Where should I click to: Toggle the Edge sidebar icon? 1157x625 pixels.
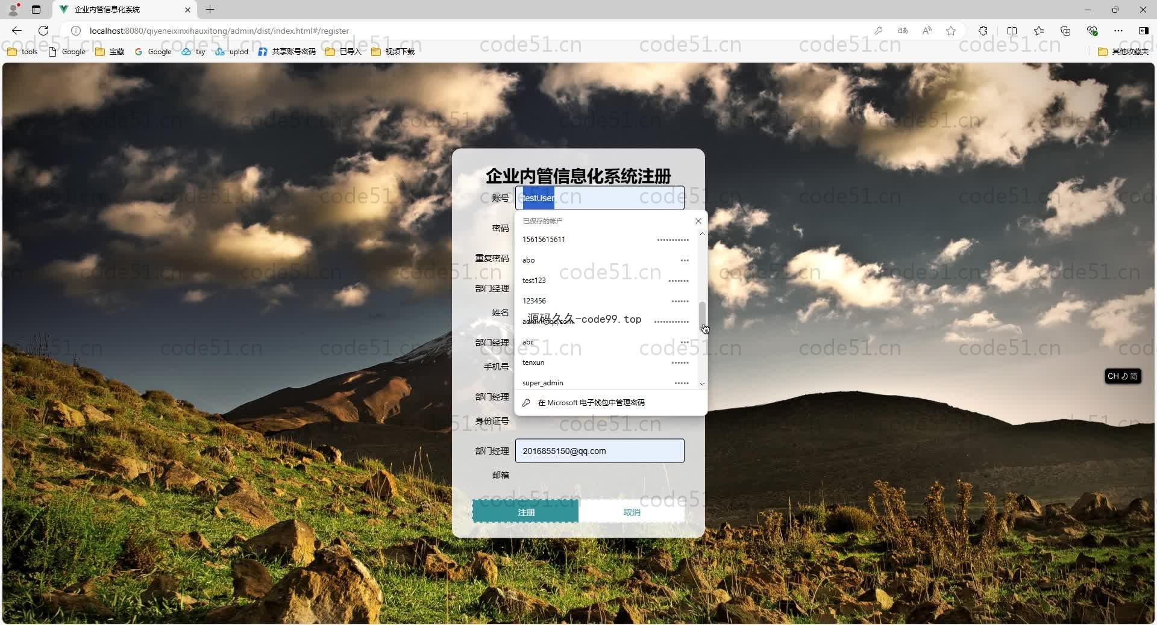1143,31
